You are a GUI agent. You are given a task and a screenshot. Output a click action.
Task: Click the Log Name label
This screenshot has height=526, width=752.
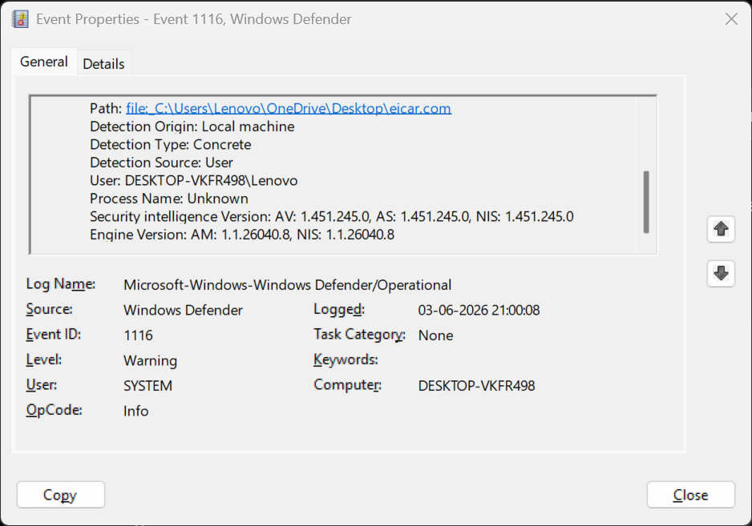pos(60,284)
